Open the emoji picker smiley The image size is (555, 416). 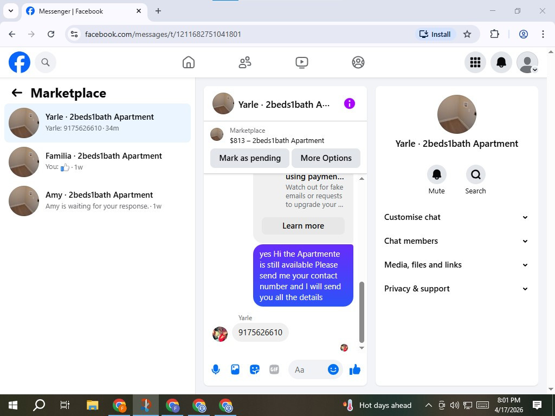click(x=333, y=369)
